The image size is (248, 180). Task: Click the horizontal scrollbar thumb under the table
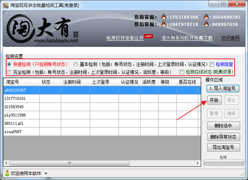70,163
